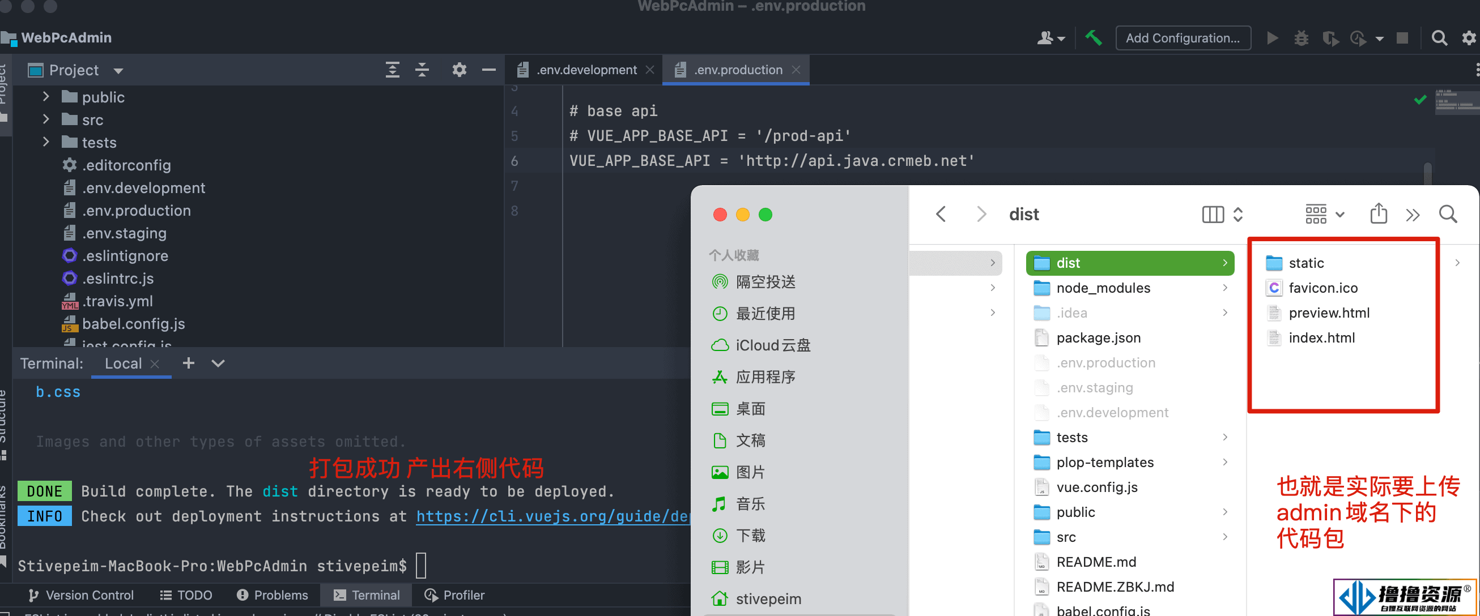Click the Finder Share icon
This screenshot has width=1480, height=616.
(1379, 213)
